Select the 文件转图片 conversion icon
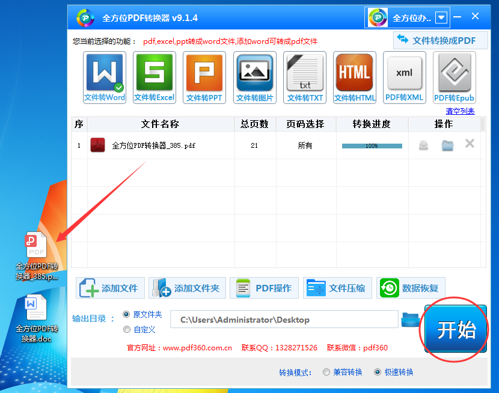Viewport: 499px width, 393px height. click(x=254, y=78)
